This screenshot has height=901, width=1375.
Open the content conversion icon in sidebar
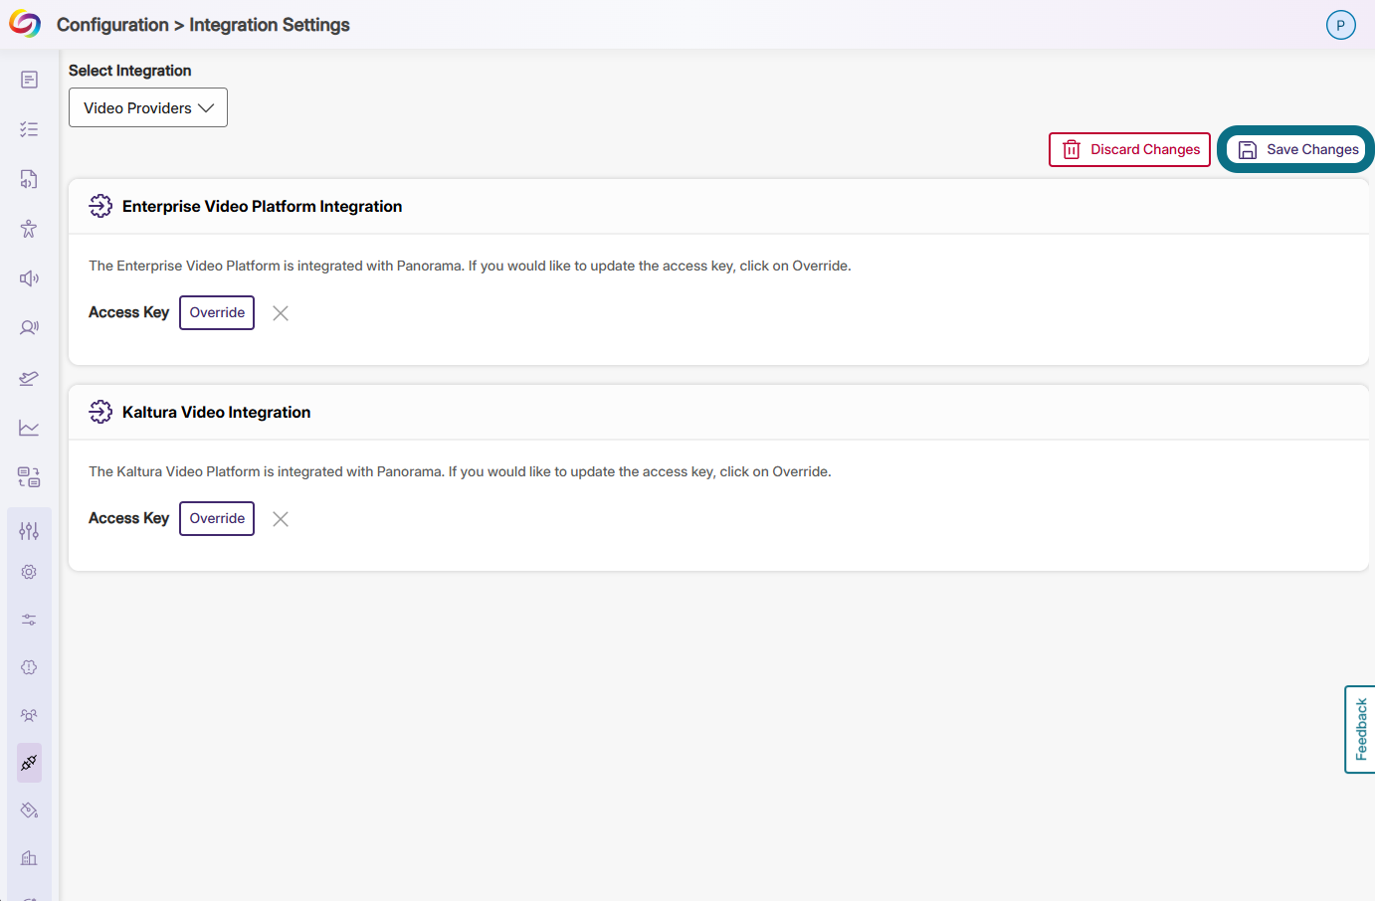click(x=29, y=477)
